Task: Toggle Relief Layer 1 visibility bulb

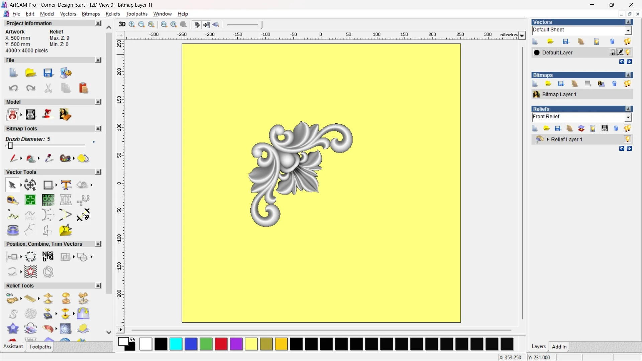Action: pyautogui.click(x=627, y=139)
